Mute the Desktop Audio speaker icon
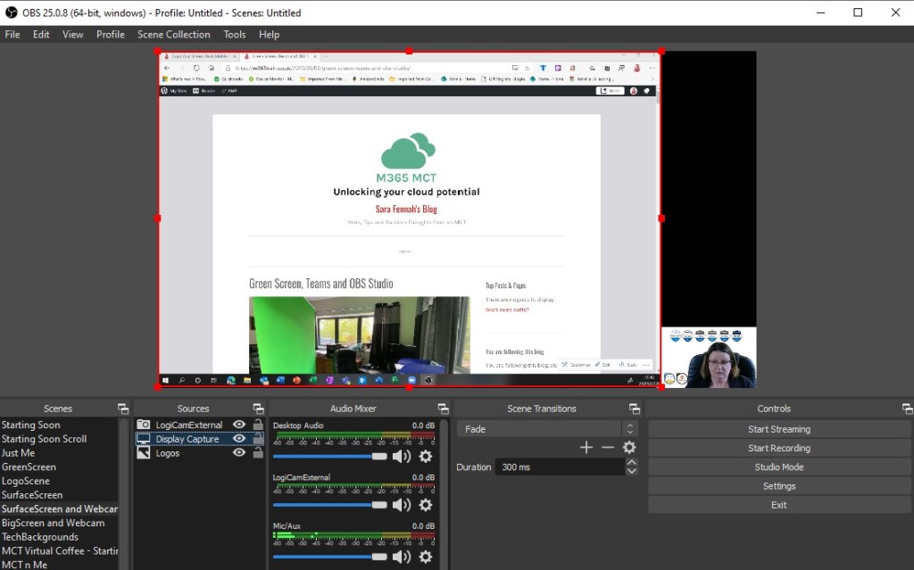This screenshot has height=570, width=914. pyautogui.click(x=401, y=456)
